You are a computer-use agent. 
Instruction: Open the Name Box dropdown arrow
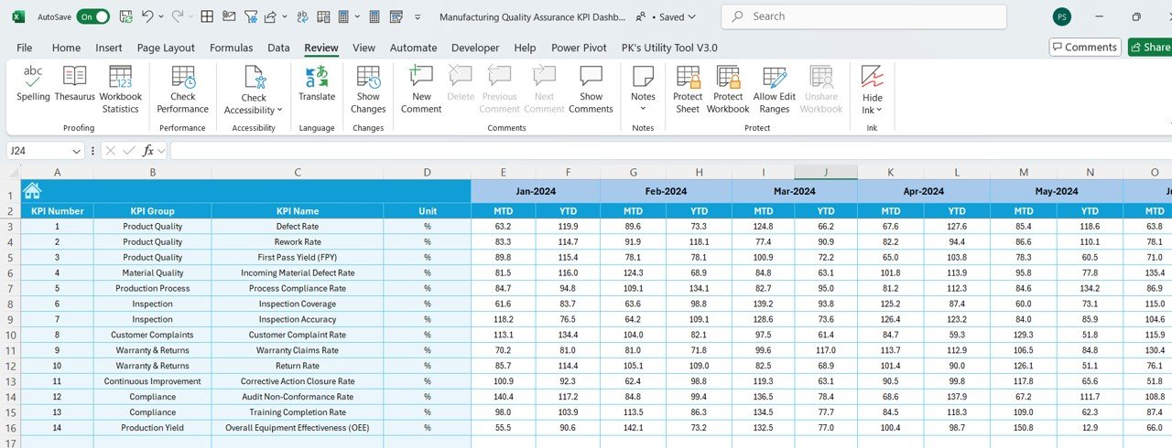[77, 151]
